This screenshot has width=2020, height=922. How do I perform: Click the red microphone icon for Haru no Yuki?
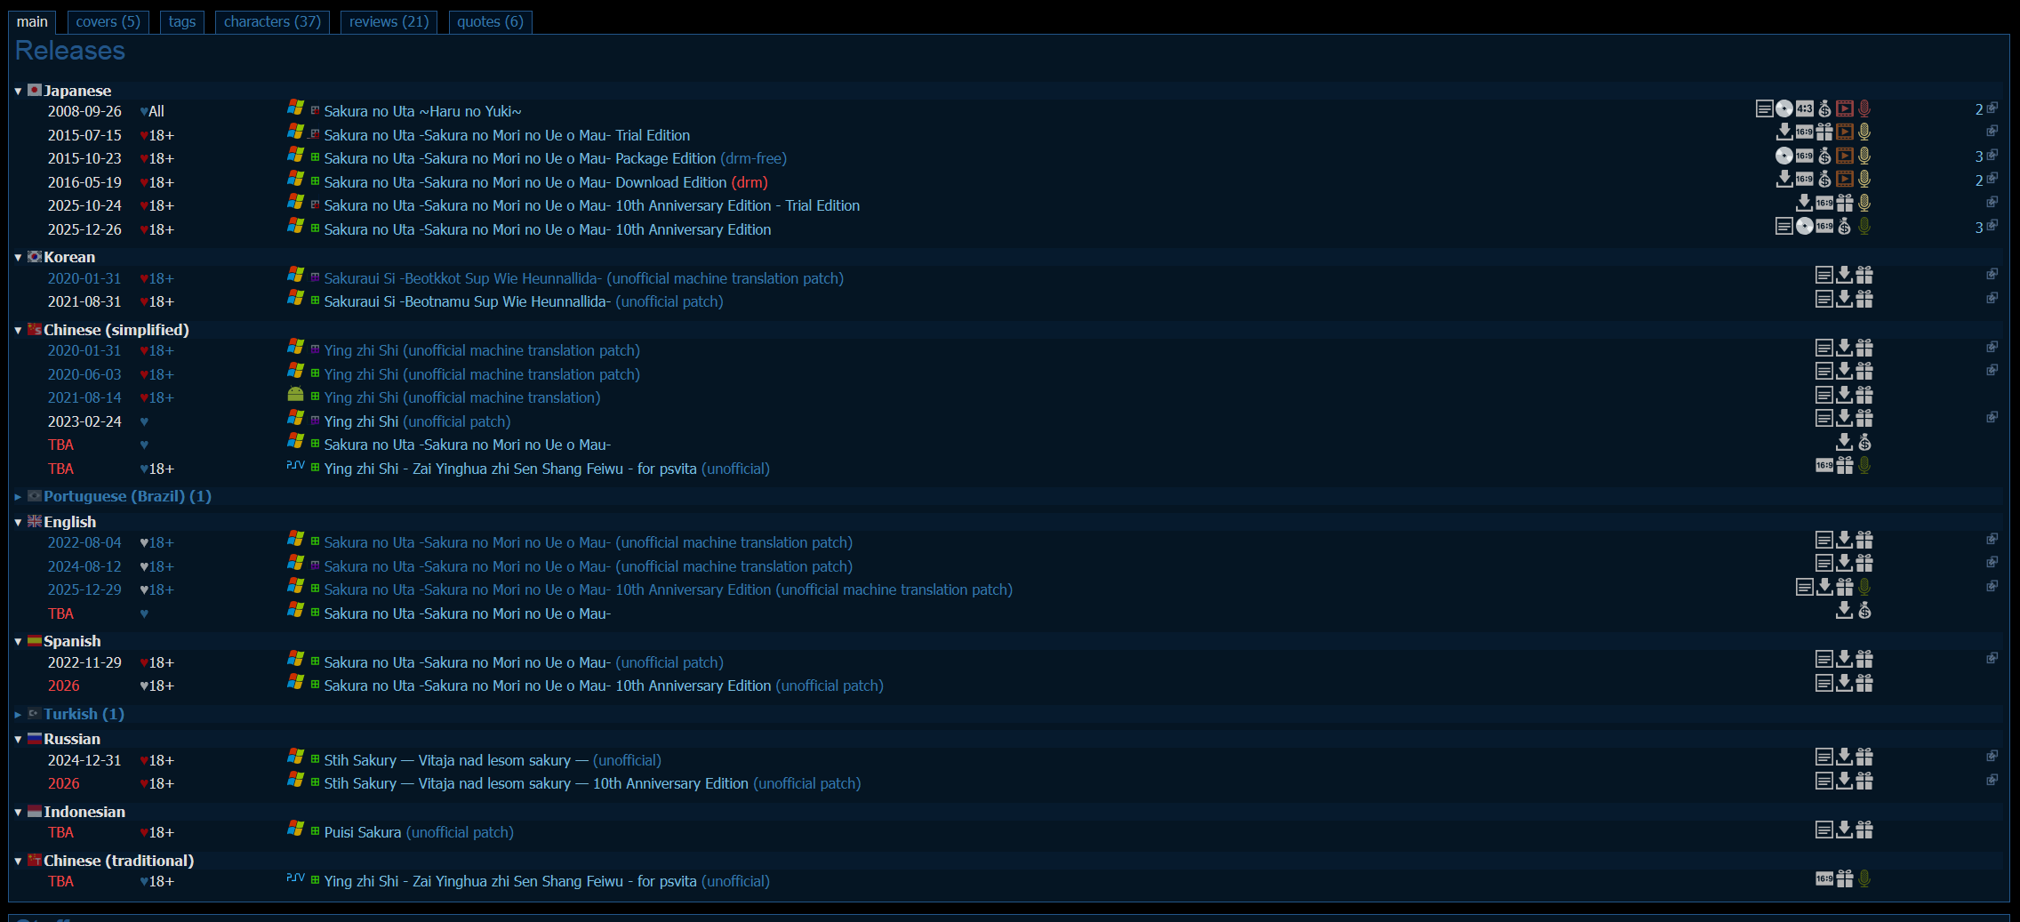click(x=1864, y=108)
